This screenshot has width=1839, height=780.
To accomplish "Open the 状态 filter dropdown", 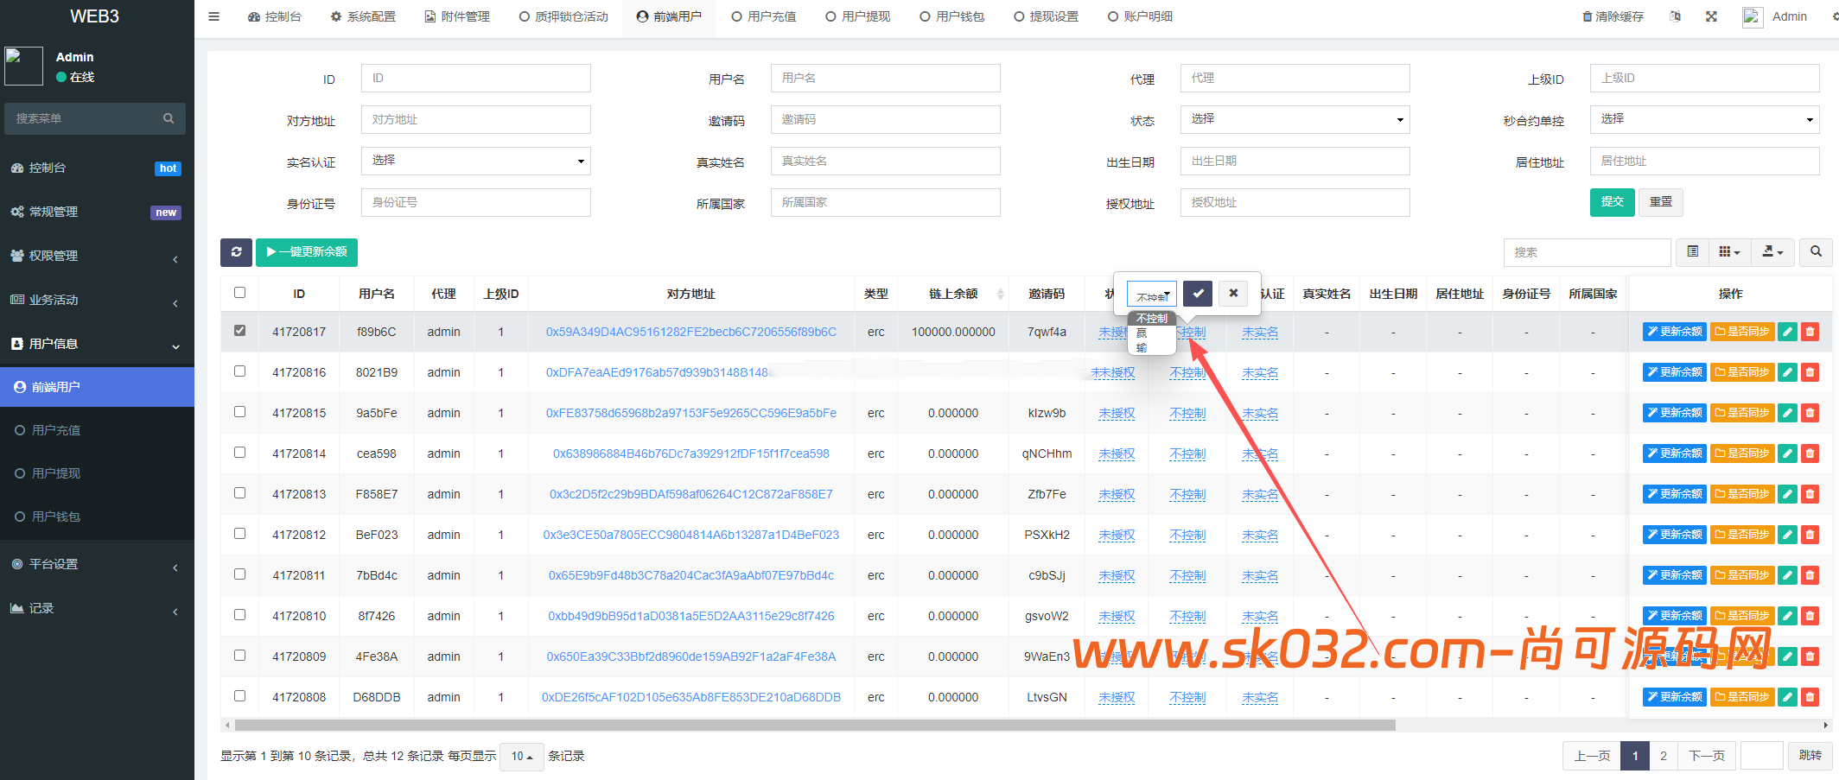I will pos(1295,119).
